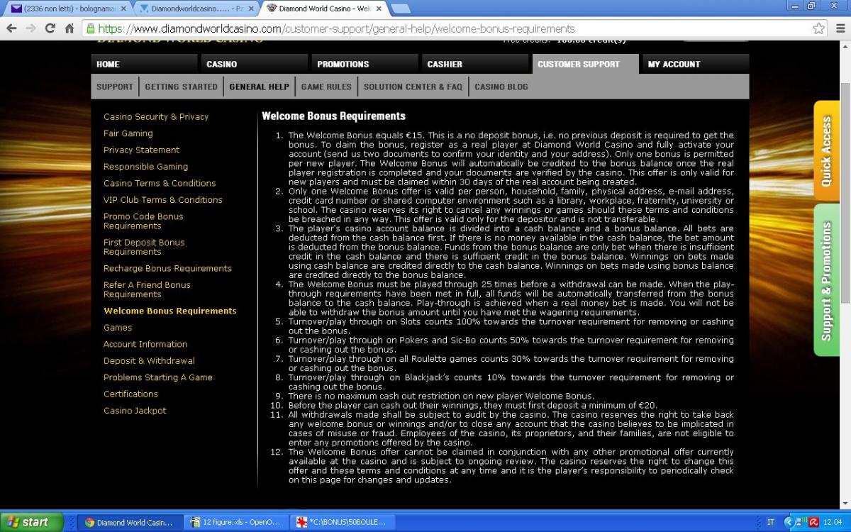Select the CASINO BLOG submenu item
The width and height of the screenshot is (851, 532).
(x=501, y=87)
